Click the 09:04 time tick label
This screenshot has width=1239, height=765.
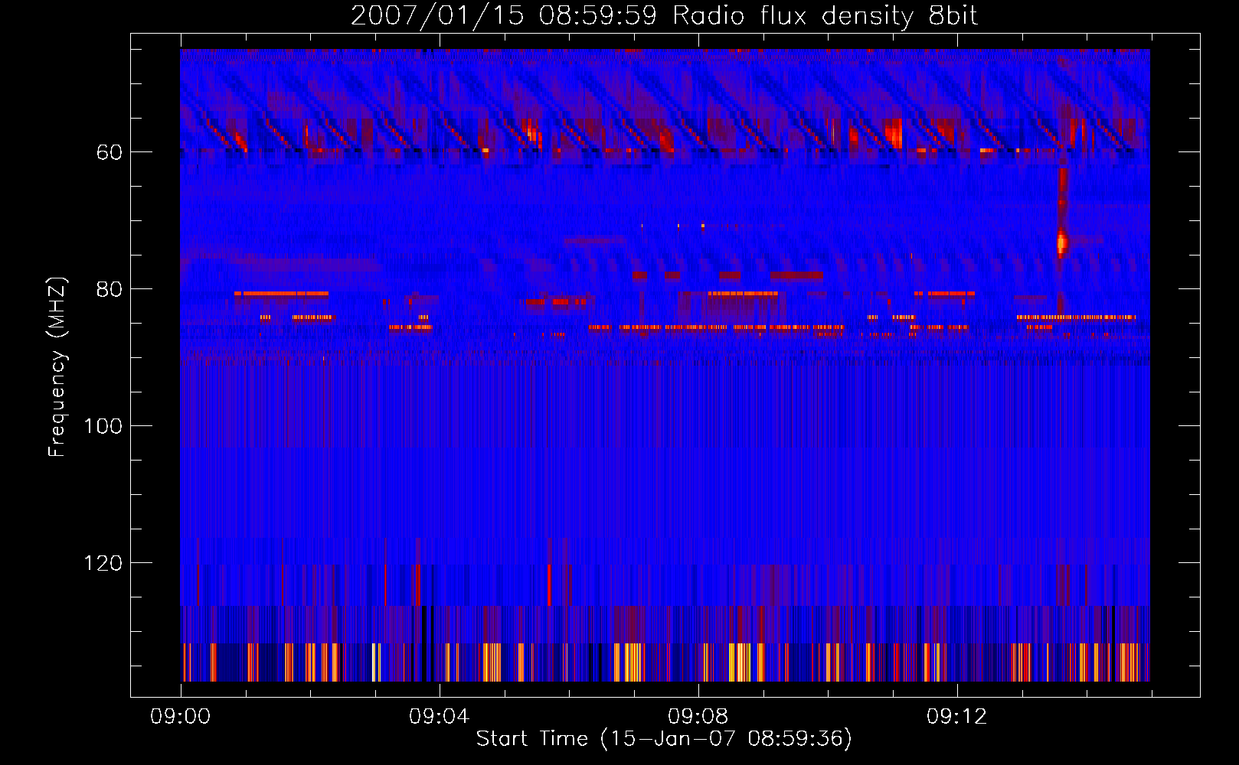(x=439, y=717)
